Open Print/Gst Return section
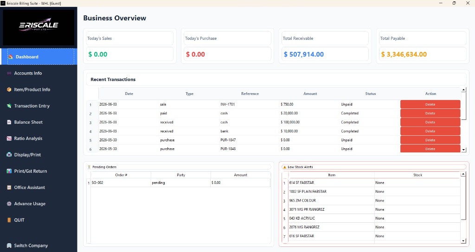 [39, 171]
